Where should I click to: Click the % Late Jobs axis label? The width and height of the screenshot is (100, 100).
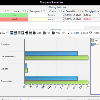tap(5, 44)
